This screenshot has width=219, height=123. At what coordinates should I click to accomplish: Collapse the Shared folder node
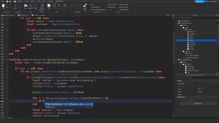tap(179, 25)
